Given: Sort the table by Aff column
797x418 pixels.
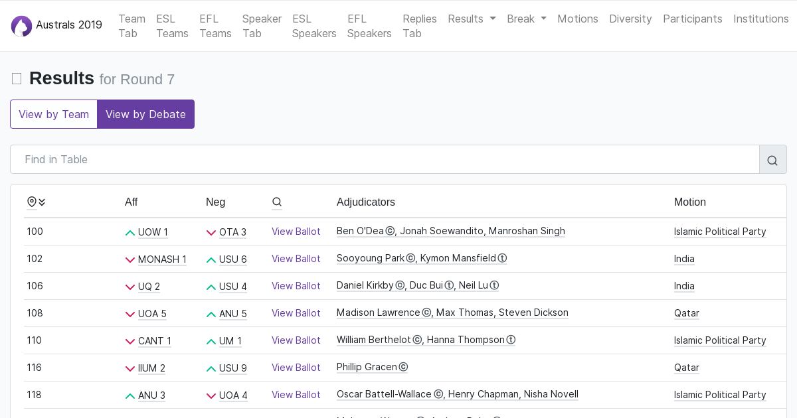Looking at the screenshot, I should 132,202.
